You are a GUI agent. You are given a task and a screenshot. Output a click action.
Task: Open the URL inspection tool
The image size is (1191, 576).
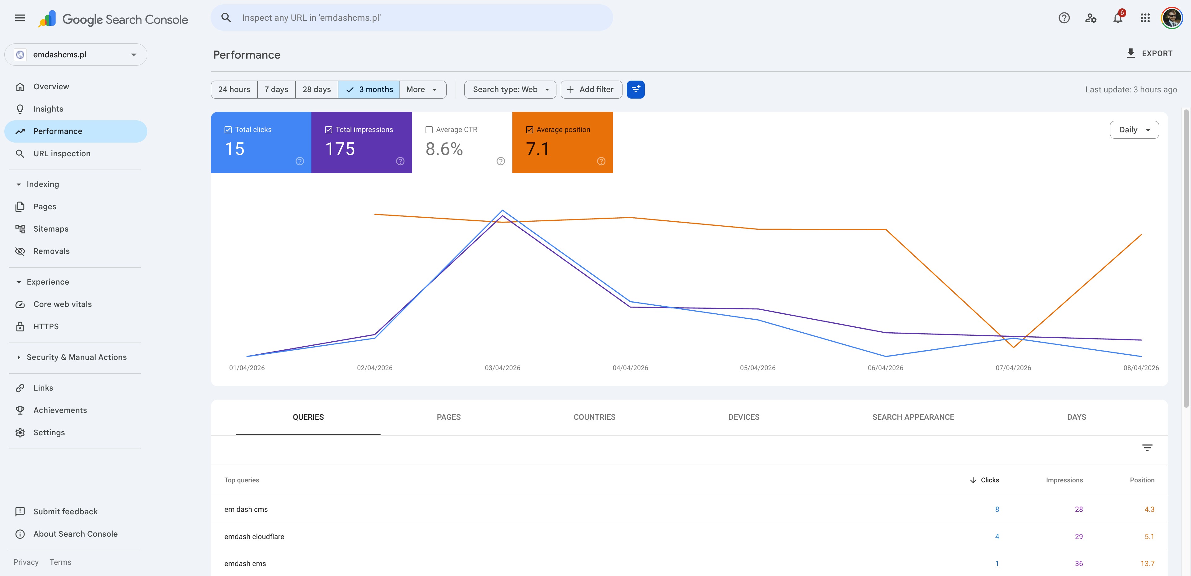(x=61, y=153)
